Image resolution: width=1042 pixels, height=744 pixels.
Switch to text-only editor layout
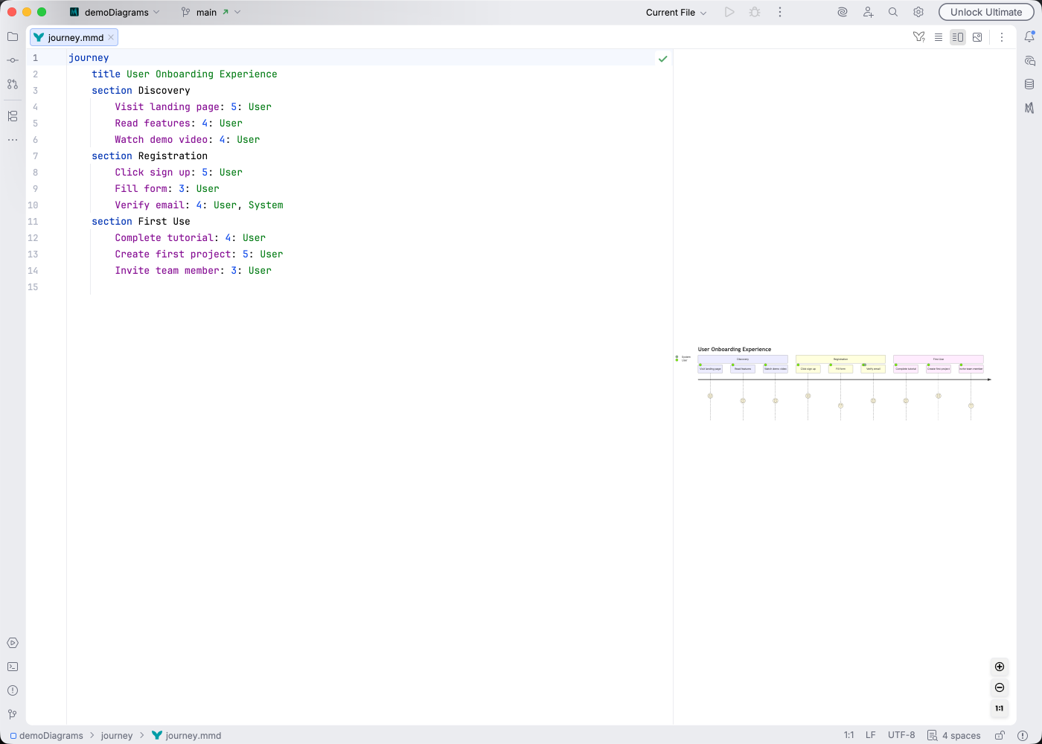coord(939,36)
